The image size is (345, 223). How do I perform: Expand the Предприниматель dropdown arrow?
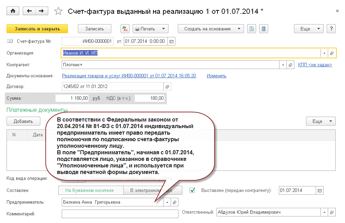(167, 202)
